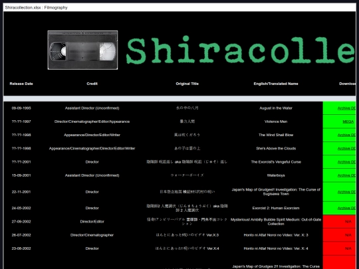
Task: Select original title ウォーターボーイズ
Action: click(187, 175)
